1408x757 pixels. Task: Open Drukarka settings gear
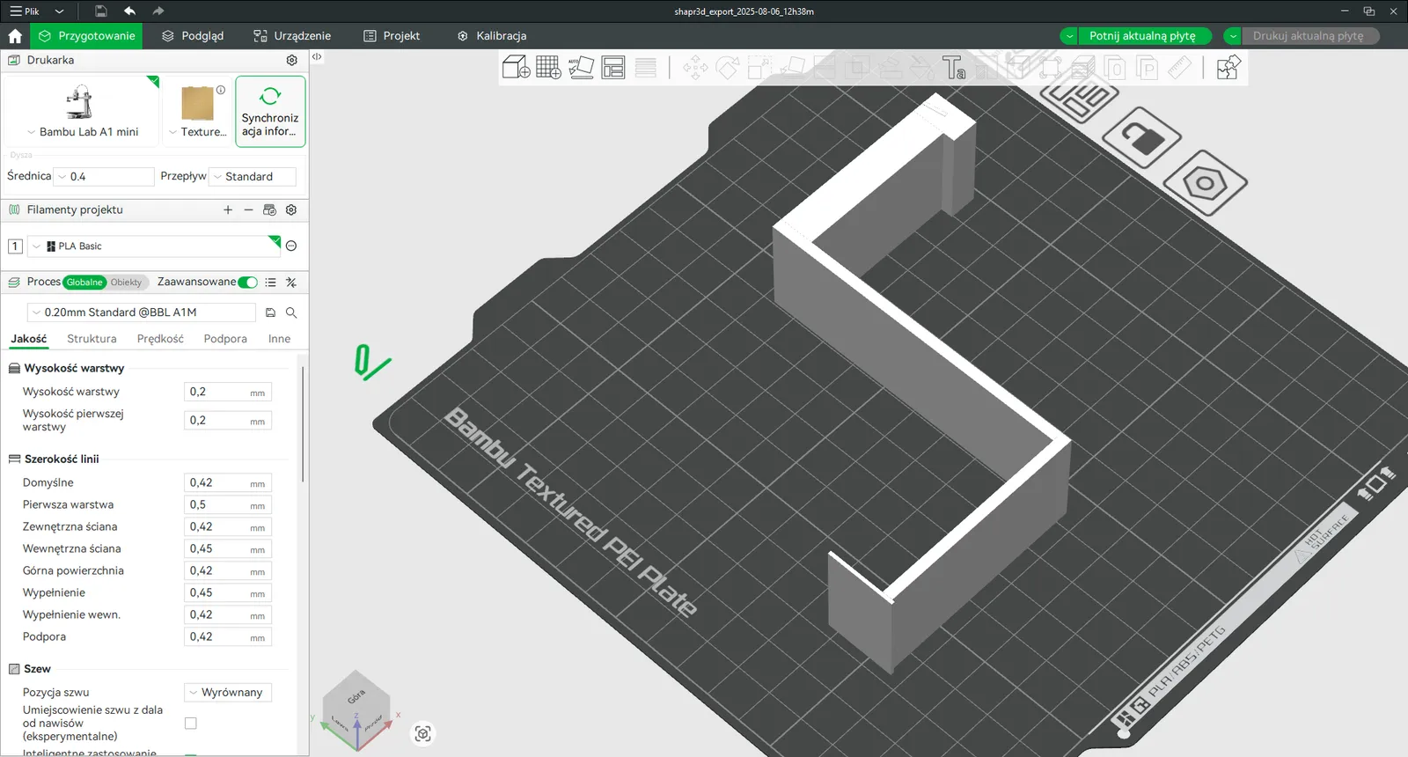pos(291,60)
